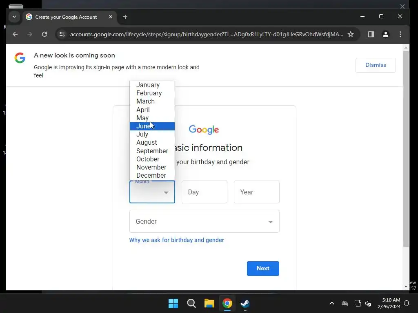
Task: Minimize the Chrome window
Action: coord(362,16)
